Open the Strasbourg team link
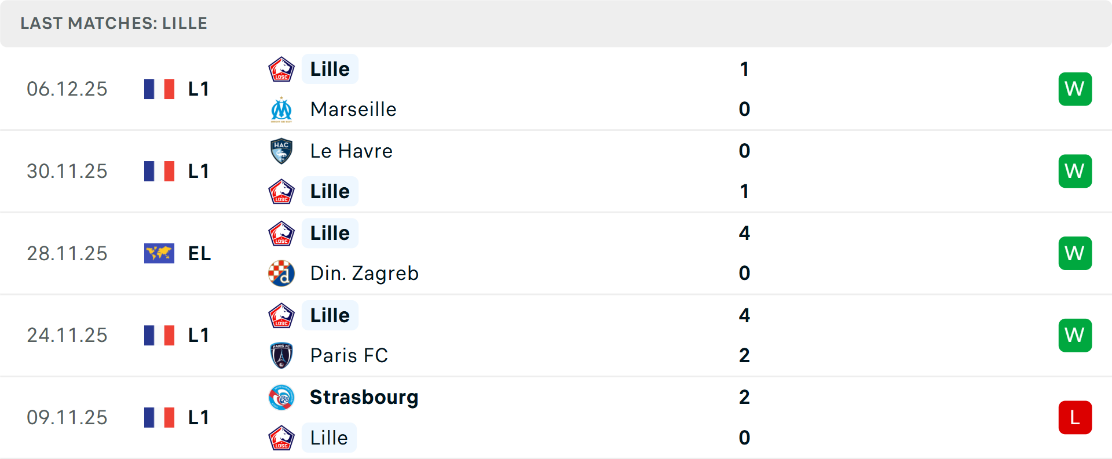 [x=364, y=398]
